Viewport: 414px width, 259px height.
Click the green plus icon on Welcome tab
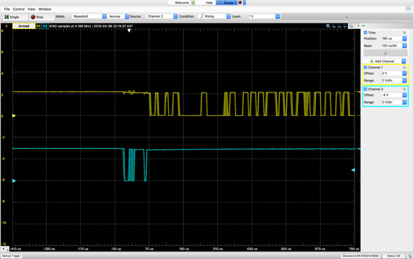193,3
